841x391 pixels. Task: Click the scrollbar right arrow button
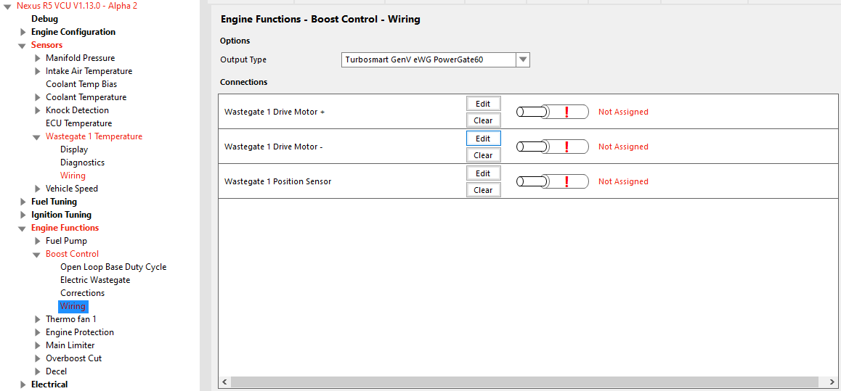(830, 382)
